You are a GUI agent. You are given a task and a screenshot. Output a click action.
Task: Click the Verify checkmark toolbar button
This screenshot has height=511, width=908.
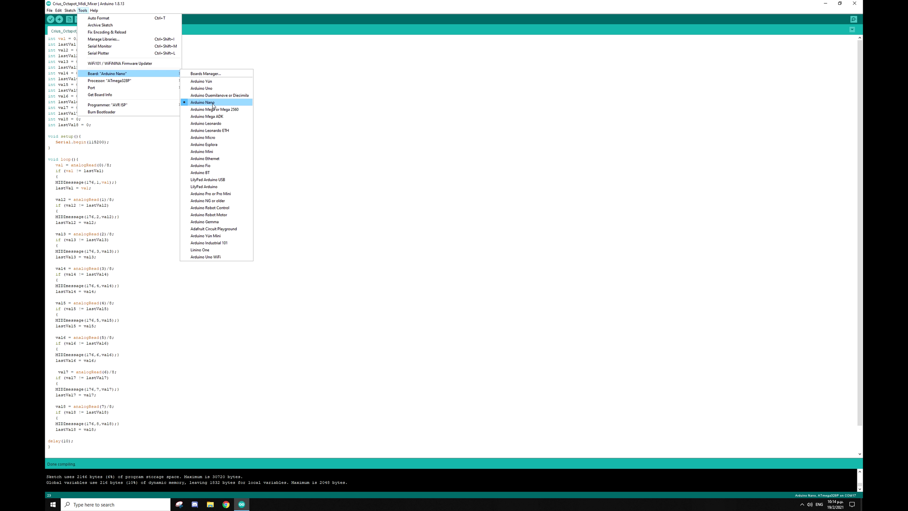click(x=50, y=19)
